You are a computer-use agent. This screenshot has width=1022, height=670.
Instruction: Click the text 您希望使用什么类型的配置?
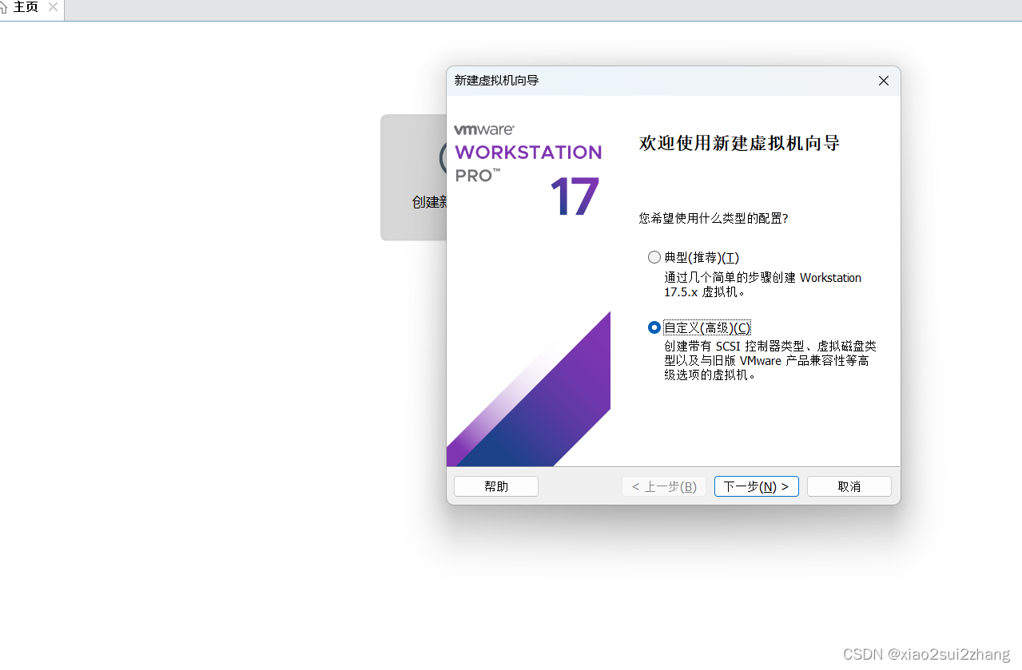(714, 218)
